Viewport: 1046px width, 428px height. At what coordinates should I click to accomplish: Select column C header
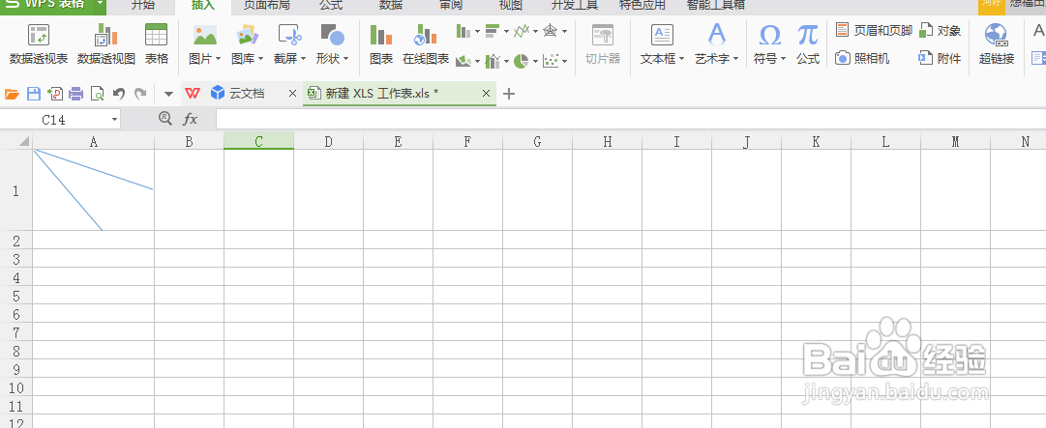tap(258, 141)
